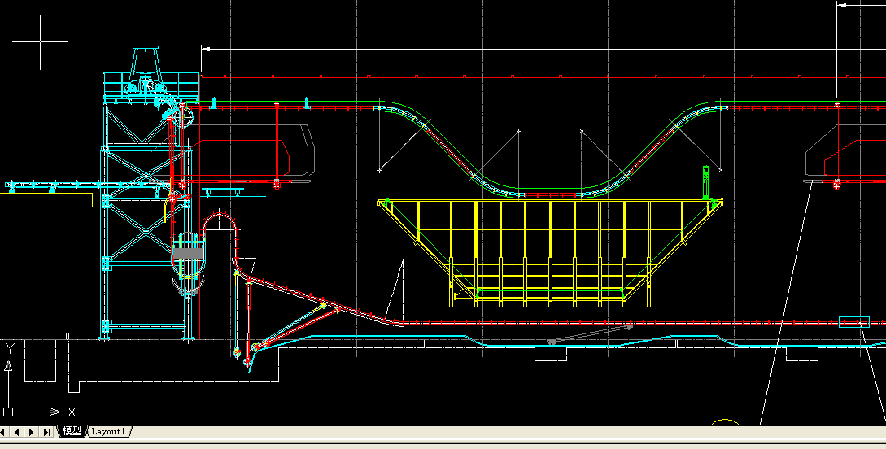Select the gray cylindrical vessel on the tower

tap(188, 254)
